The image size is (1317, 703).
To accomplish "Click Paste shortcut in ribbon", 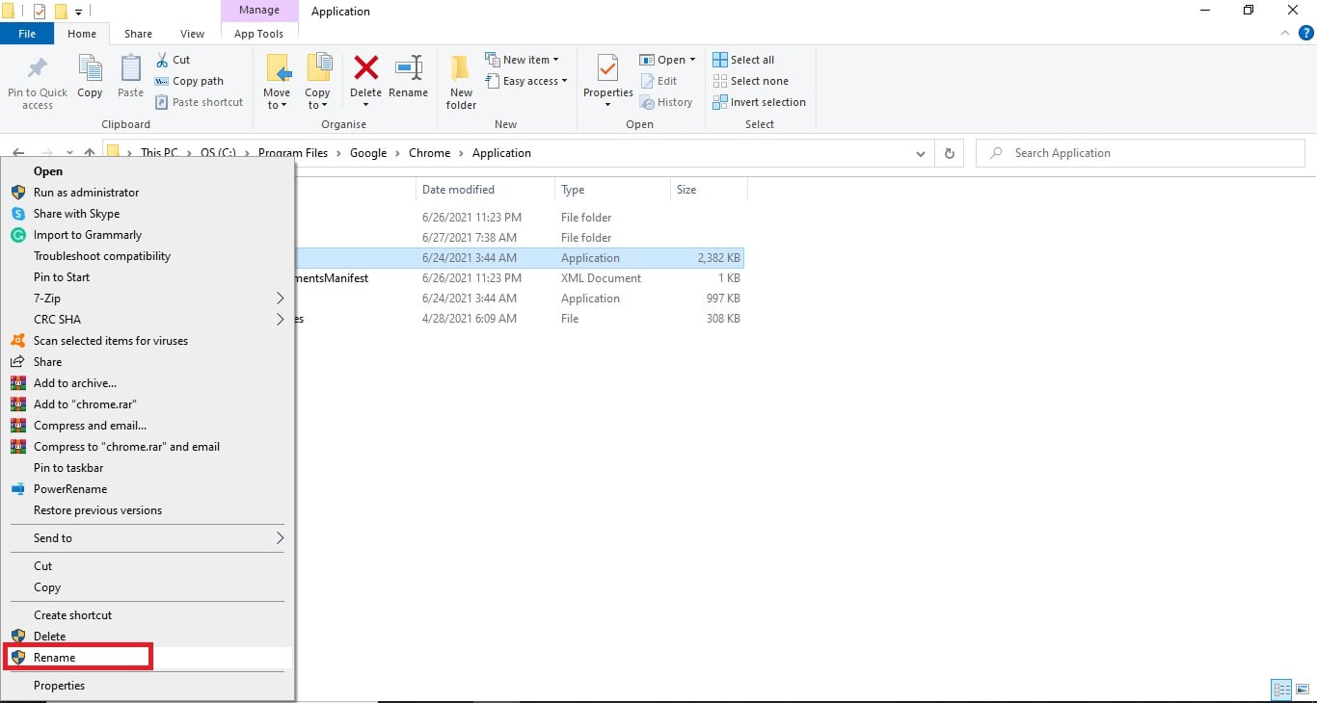I will 200,102.
